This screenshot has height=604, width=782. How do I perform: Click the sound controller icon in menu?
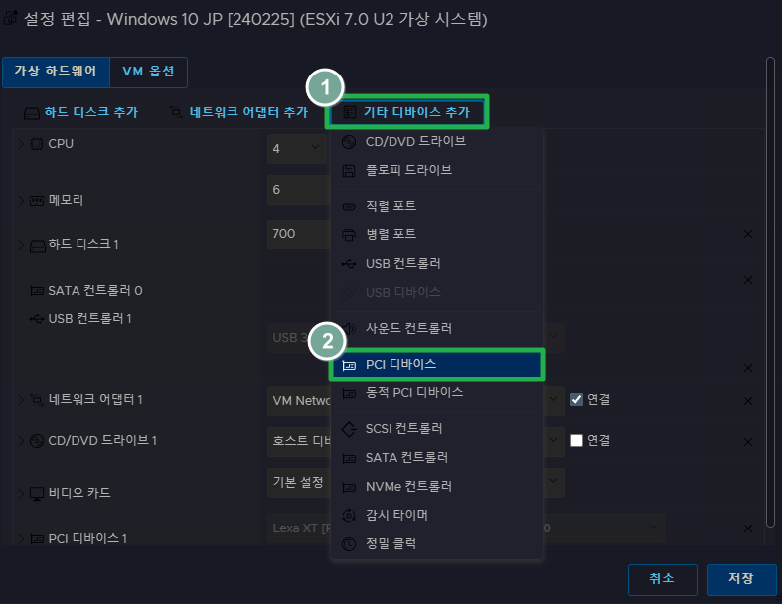349,328
